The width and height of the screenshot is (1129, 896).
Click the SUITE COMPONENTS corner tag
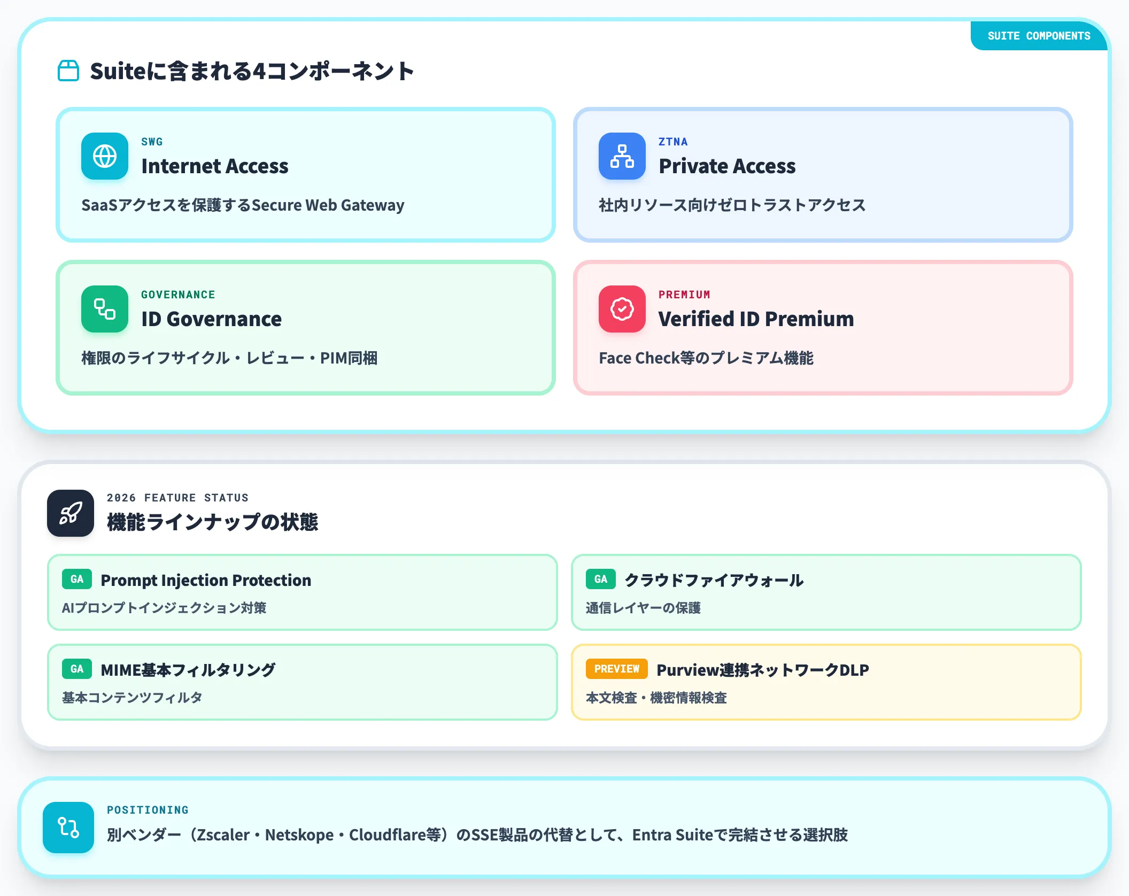(1039, 36)
